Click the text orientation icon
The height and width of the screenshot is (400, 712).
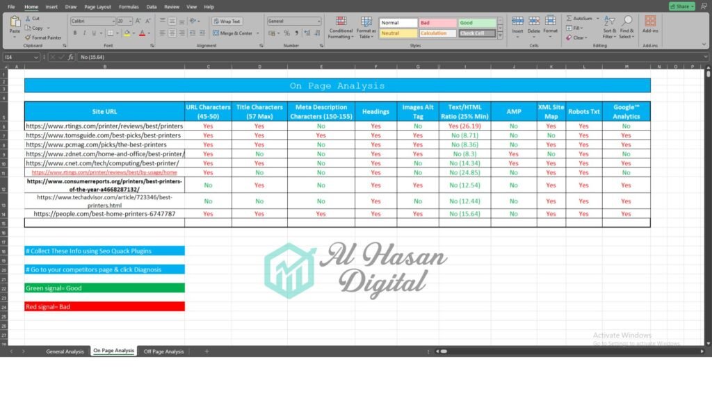click(x=193, y=22)
